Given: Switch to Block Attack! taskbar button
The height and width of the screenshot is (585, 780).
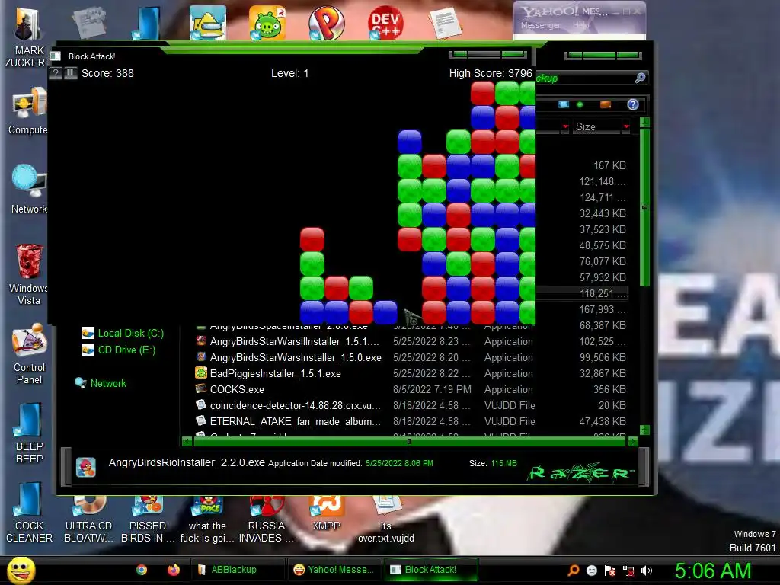Looking at the screenshot, I should click(431, 570).
